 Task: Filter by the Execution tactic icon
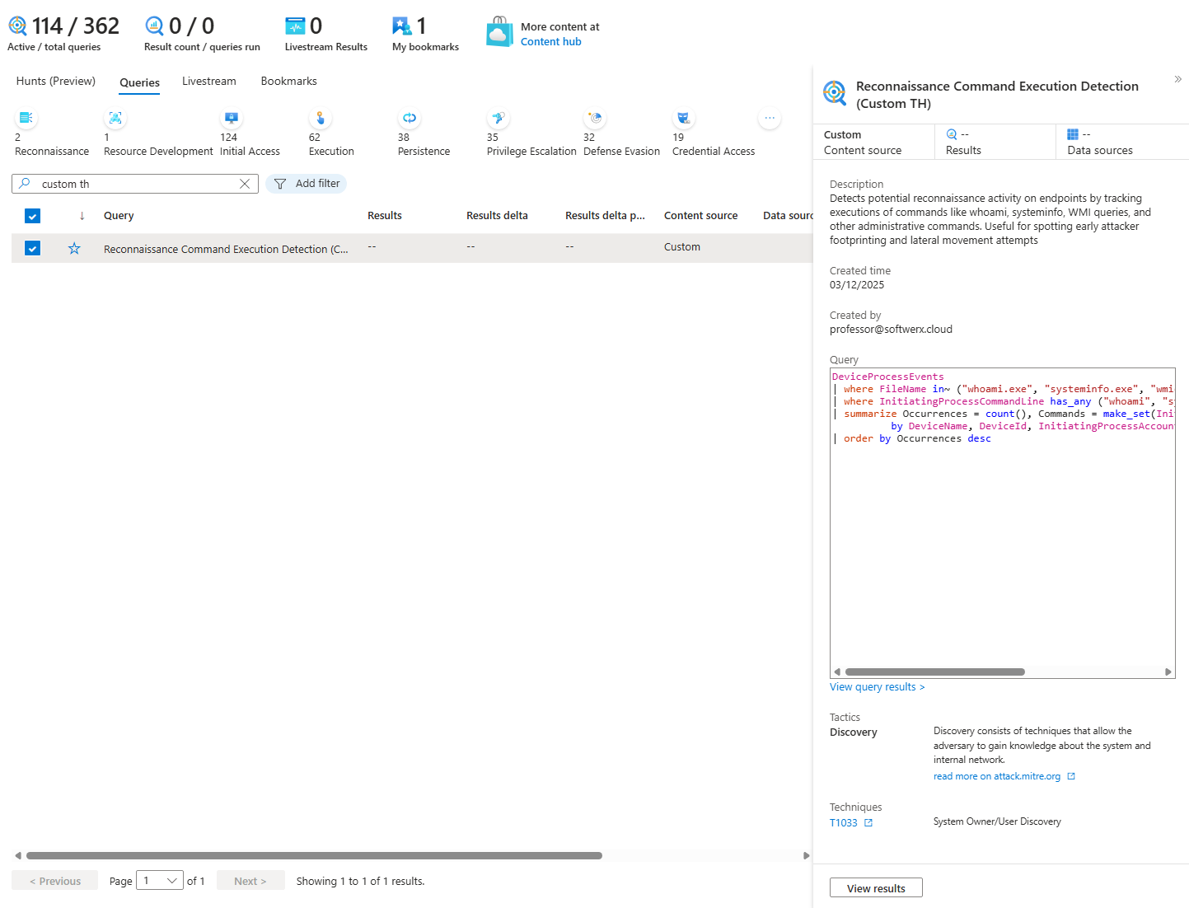321,118
